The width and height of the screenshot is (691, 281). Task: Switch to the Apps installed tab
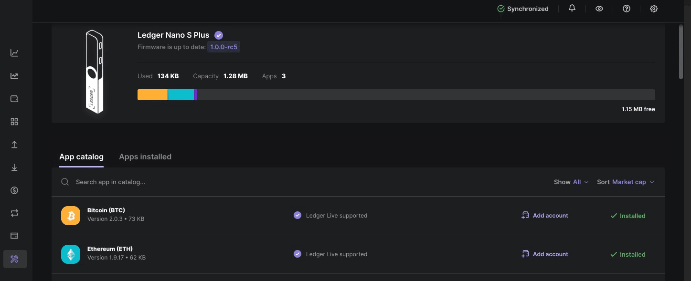(x=145, y=156)
